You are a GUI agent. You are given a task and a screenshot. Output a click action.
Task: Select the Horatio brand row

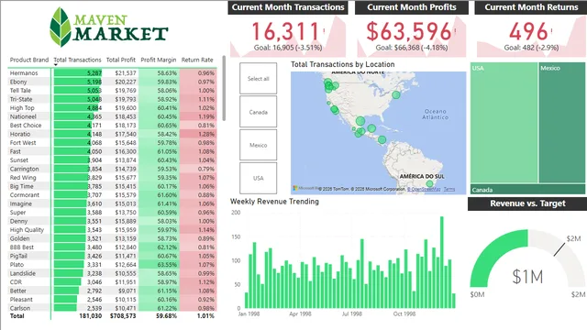pos(112,134)
